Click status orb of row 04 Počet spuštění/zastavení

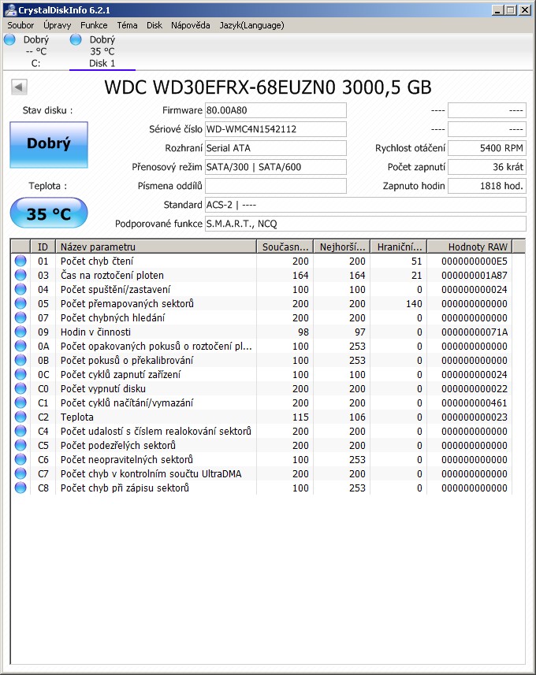pos(20,289)
